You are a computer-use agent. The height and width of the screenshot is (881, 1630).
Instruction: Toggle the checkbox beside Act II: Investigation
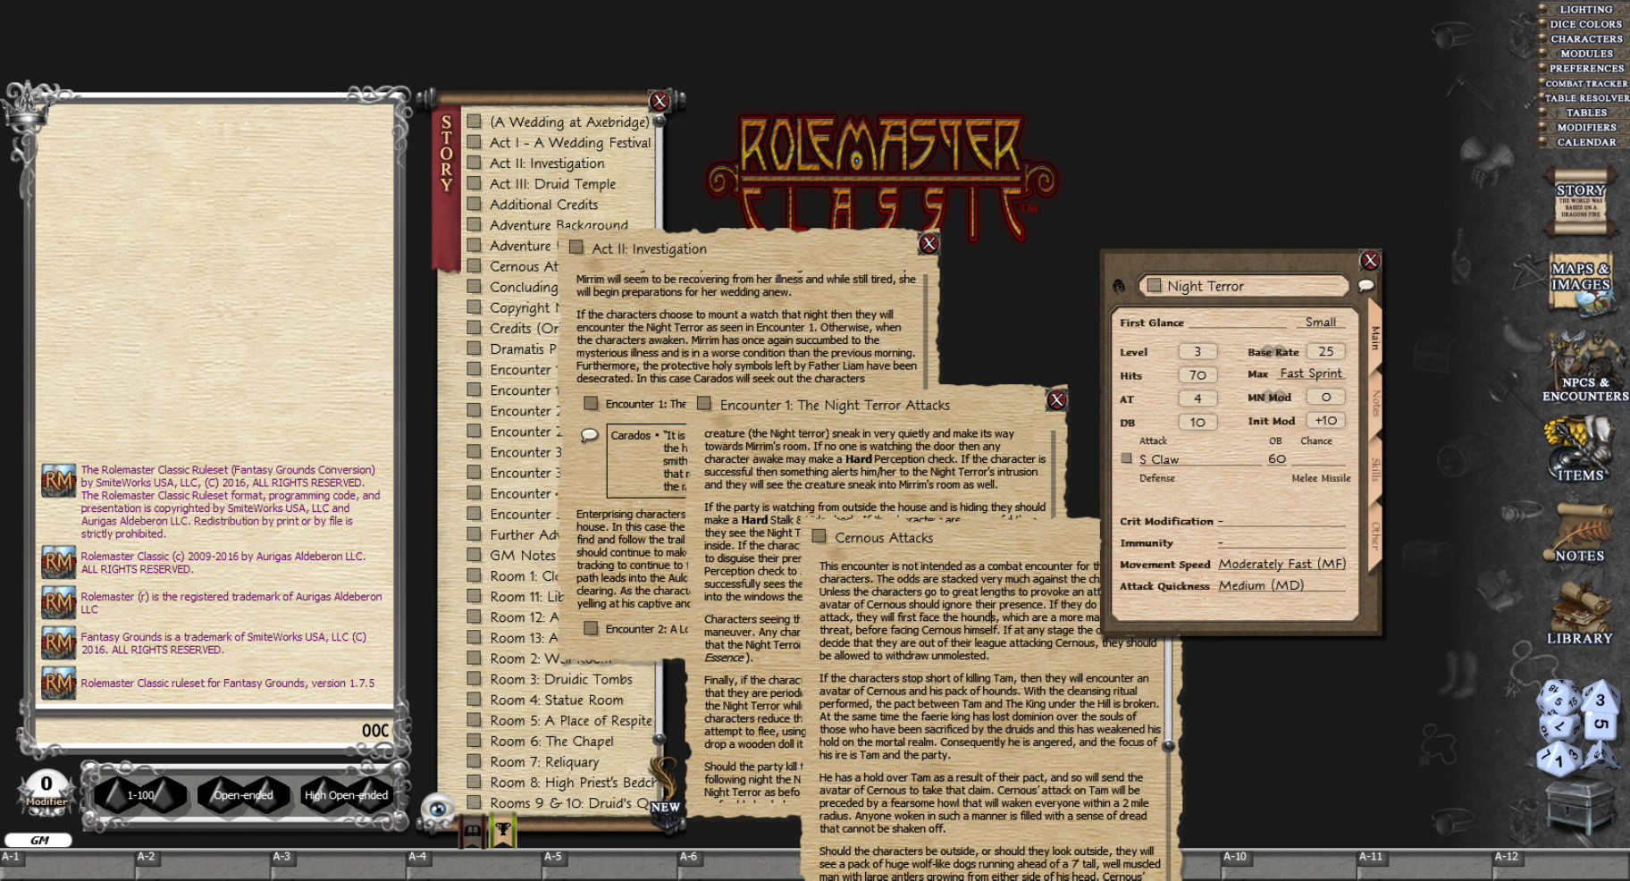pos(474,163)
